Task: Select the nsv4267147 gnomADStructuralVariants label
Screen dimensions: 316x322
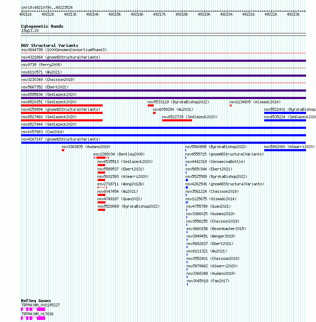Action: pos(61,139)
